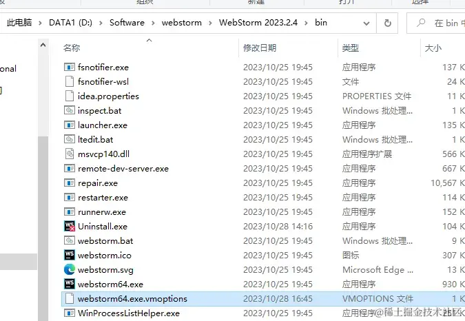Click the idea.properties file icon
This screenshot has width=465, height=321.
[70, 96]
